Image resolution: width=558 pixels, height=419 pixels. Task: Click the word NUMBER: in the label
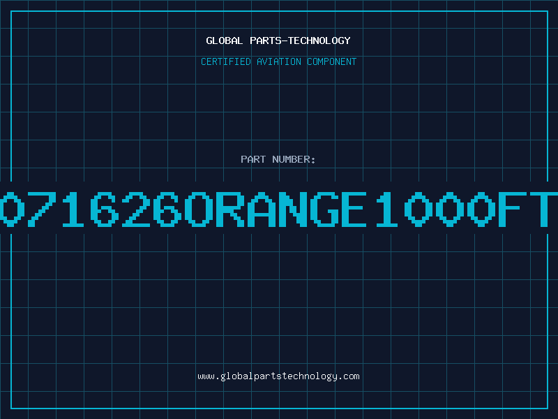pyautogui.click(x=294, y=159)
